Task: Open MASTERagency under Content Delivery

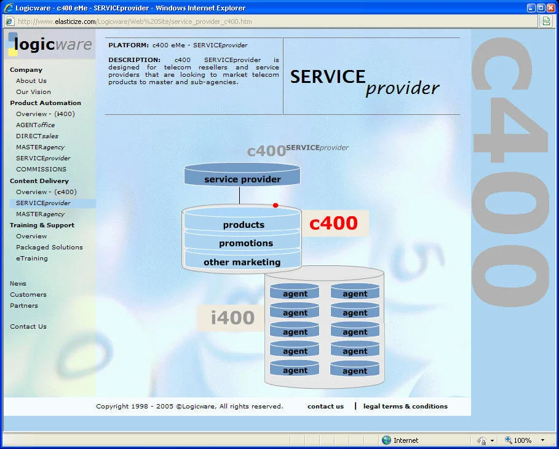Action: click(x=41, y=214)
